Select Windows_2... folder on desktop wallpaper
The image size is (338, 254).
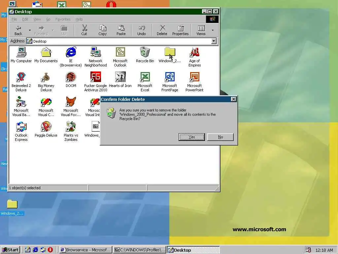coord(12,207)
